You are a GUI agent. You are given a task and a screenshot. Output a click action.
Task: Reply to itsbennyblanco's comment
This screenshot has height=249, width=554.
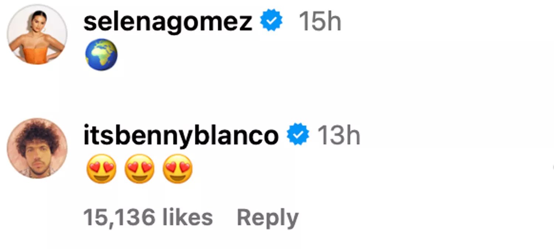pos(267,218)
